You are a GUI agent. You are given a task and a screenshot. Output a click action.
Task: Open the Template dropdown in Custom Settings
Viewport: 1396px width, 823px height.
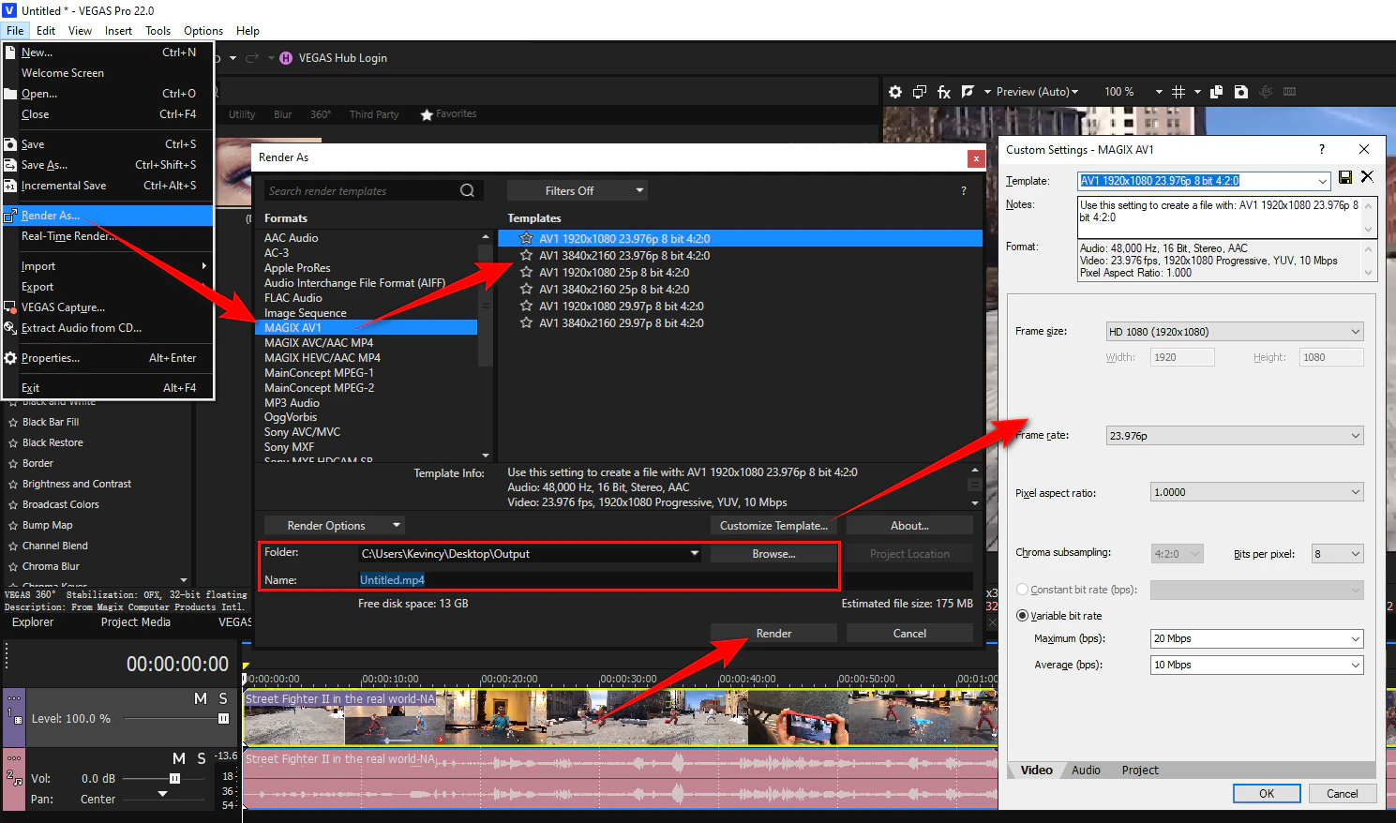point(1323,181)
